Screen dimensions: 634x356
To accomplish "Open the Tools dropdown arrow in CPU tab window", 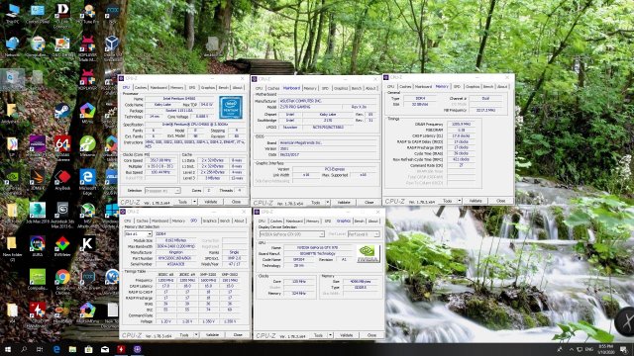I will 194,202.
